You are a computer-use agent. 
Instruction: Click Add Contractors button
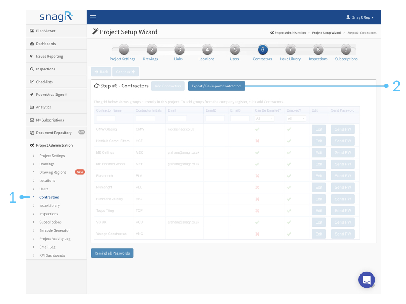click(x=168, y=86)
